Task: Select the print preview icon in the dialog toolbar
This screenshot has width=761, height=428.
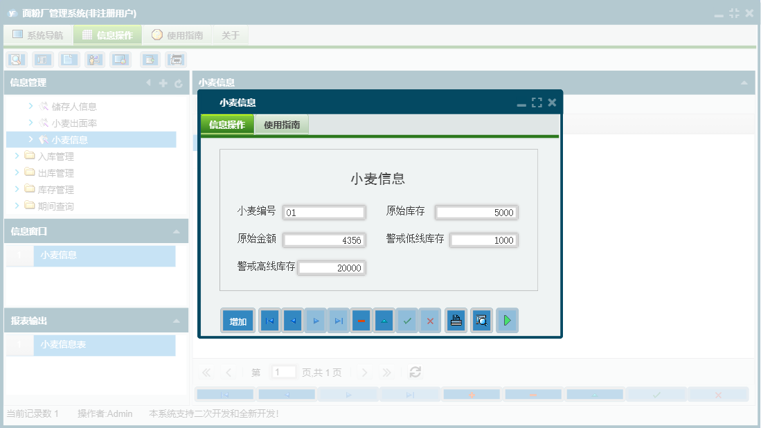Action: [481, 320]
